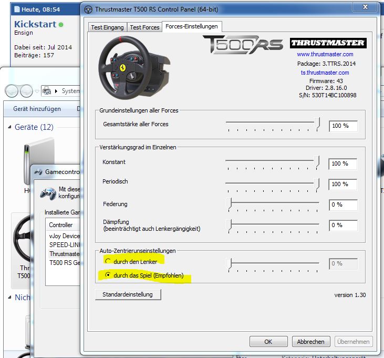384x358 pixels.
Task: Select the Forces-Einstellungen tab
Action: point(192,26)
